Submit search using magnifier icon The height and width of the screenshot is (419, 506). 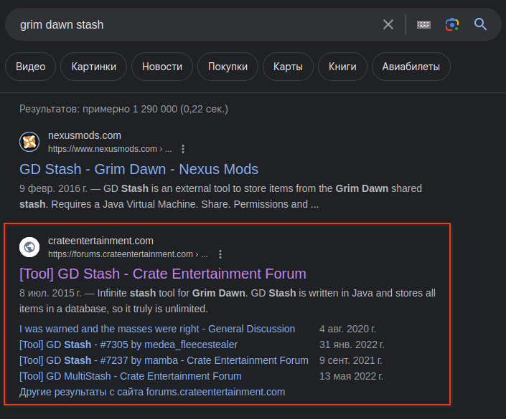[480, 24]
